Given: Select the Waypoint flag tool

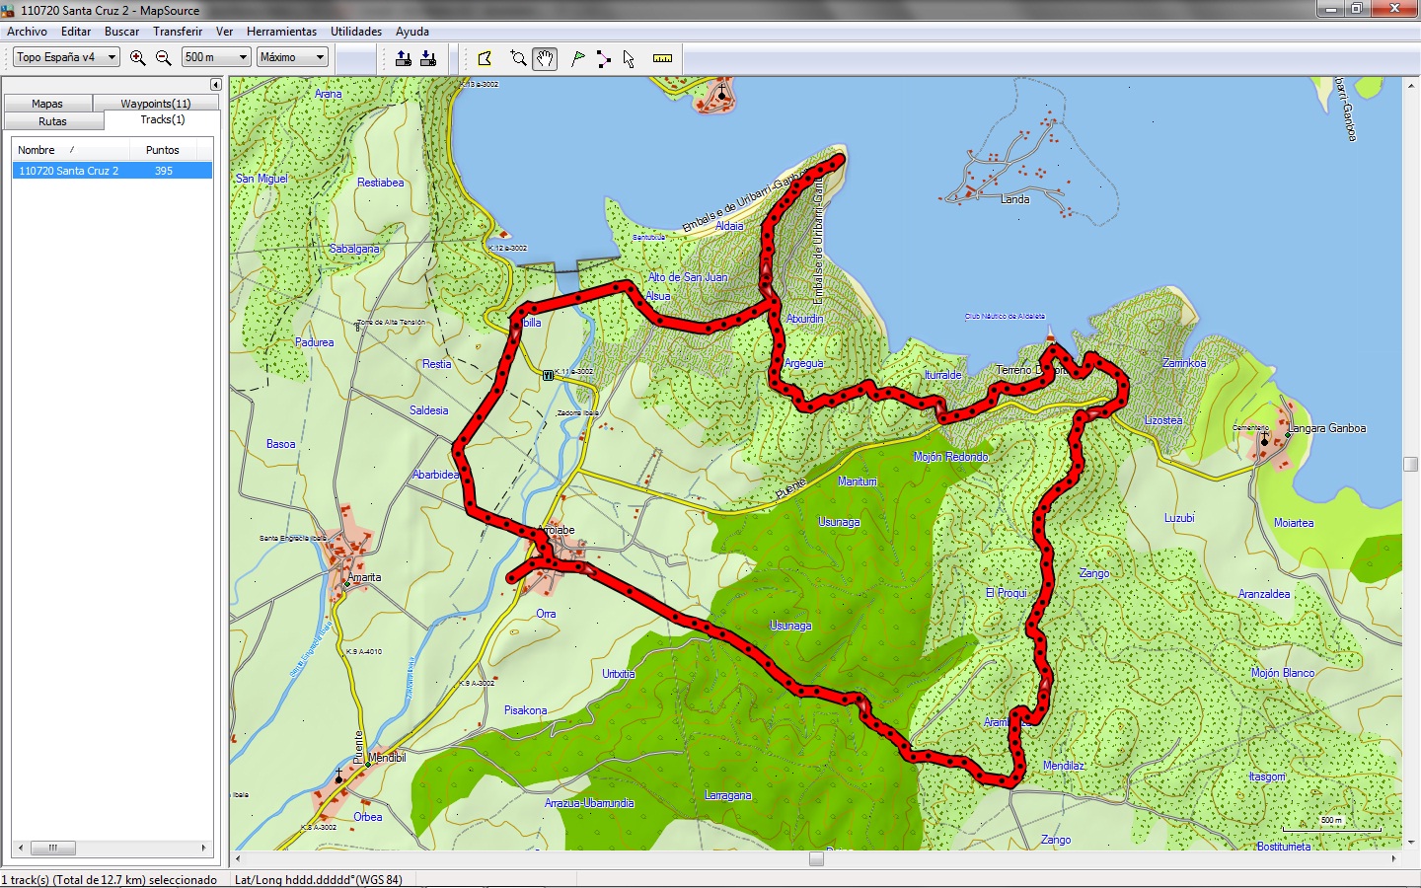Looking at the screenshot, I should coord(578,58).
